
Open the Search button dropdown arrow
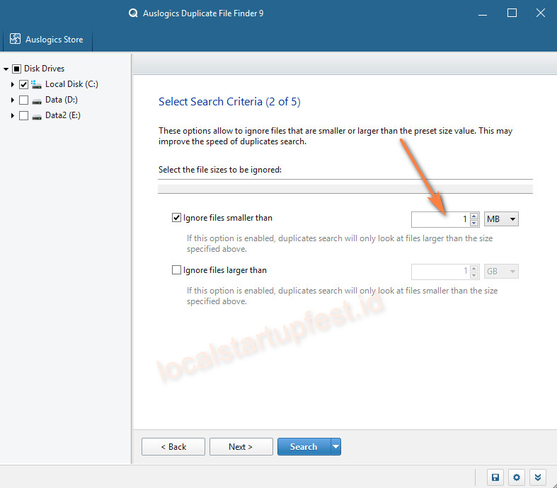[x=335, y=446]
